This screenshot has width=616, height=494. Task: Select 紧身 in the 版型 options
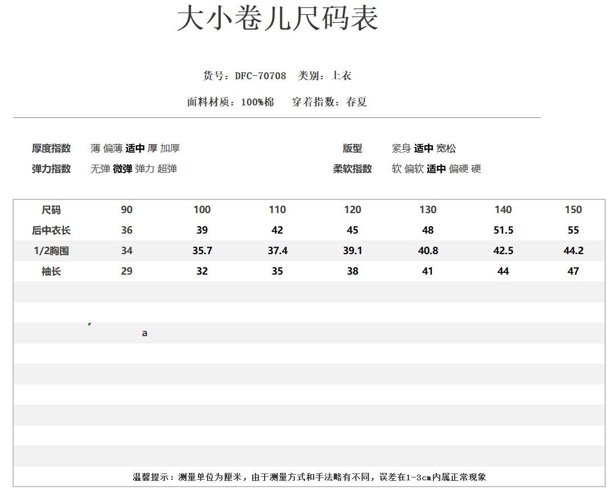pyautogui.click(x=402, y=148)
